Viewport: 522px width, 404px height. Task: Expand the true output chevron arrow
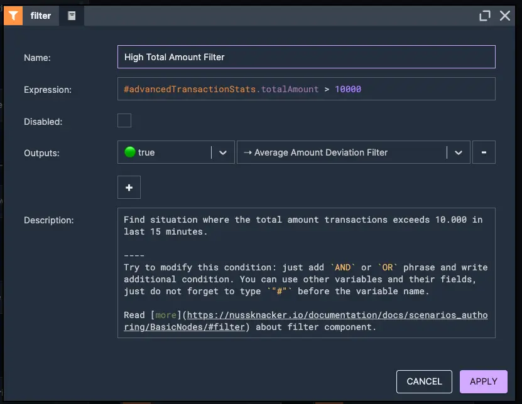[x=223, y=152]
